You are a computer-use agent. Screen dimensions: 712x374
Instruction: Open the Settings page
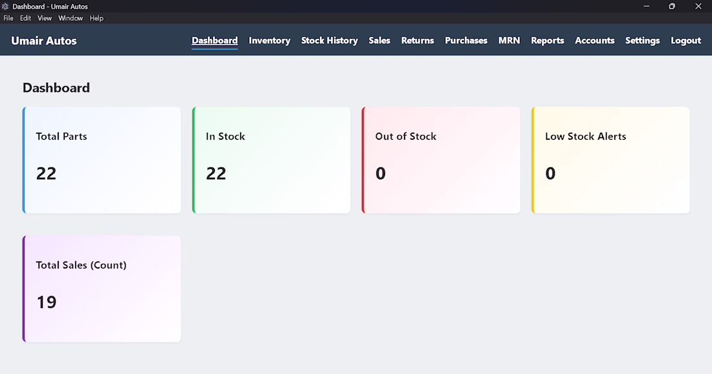642,40
